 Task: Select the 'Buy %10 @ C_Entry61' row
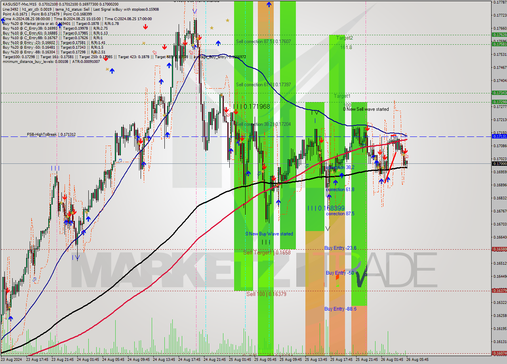pos(55,33)
